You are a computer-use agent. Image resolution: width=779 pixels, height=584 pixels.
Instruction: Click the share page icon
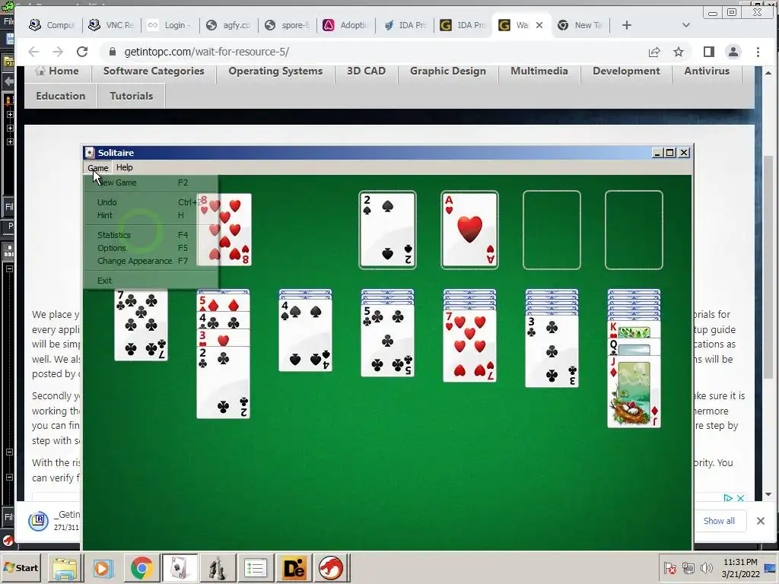click(x=654, y=52)
